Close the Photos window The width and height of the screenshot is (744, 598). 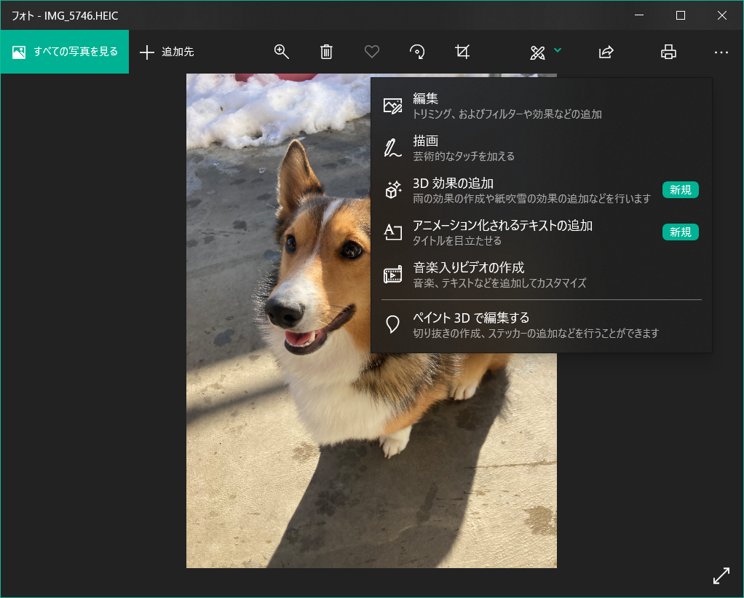tap(721, 16)
